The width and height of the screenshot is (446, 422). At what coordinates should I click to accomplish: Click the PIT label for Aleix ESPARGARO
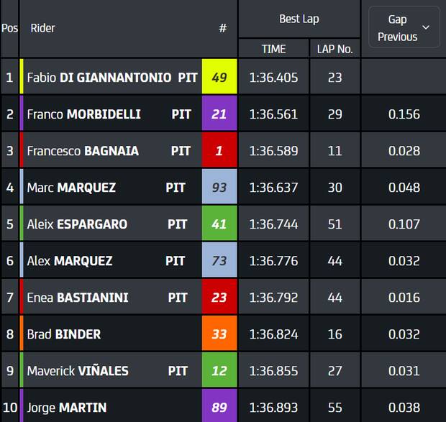point(178,224)
